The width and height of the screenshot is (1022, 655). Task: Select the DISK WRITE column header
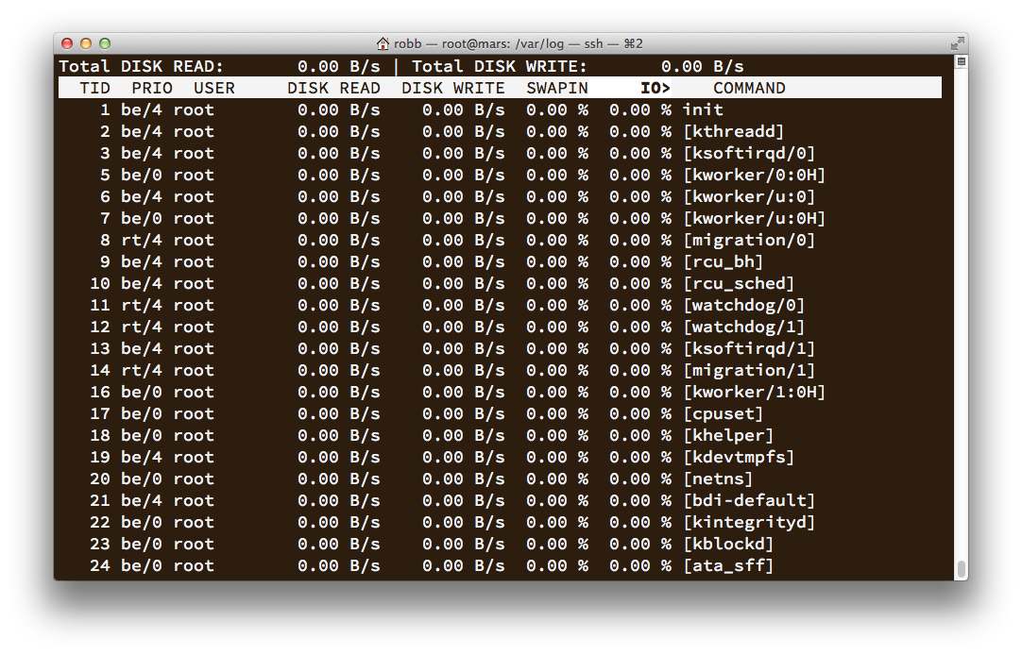tap(453, 88)
